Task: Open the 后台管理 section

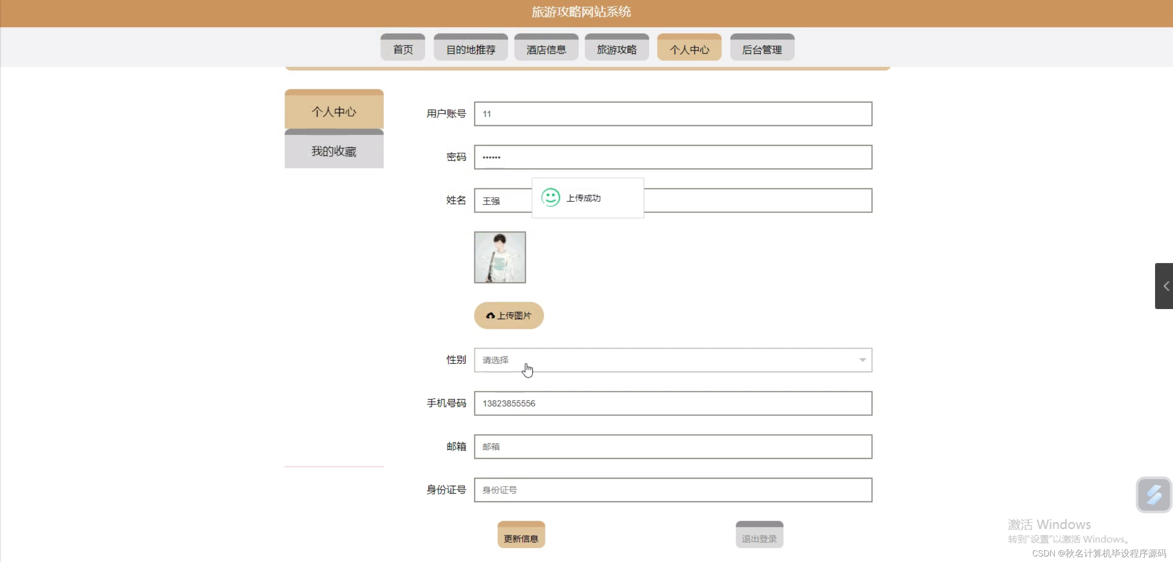Action: pos(761,48)
